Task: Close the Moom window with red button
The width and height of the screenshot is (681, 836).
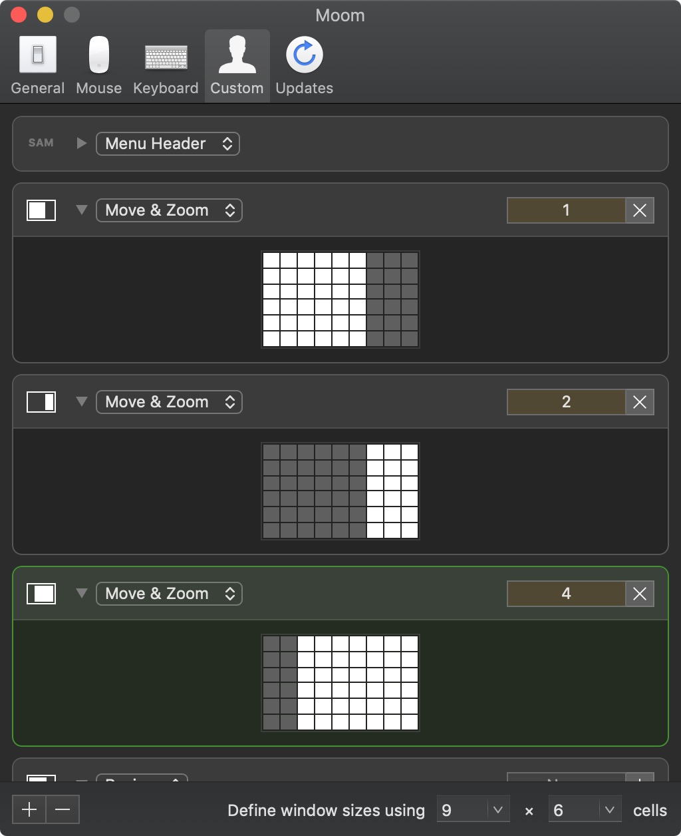Action: [x=19, y=15]
